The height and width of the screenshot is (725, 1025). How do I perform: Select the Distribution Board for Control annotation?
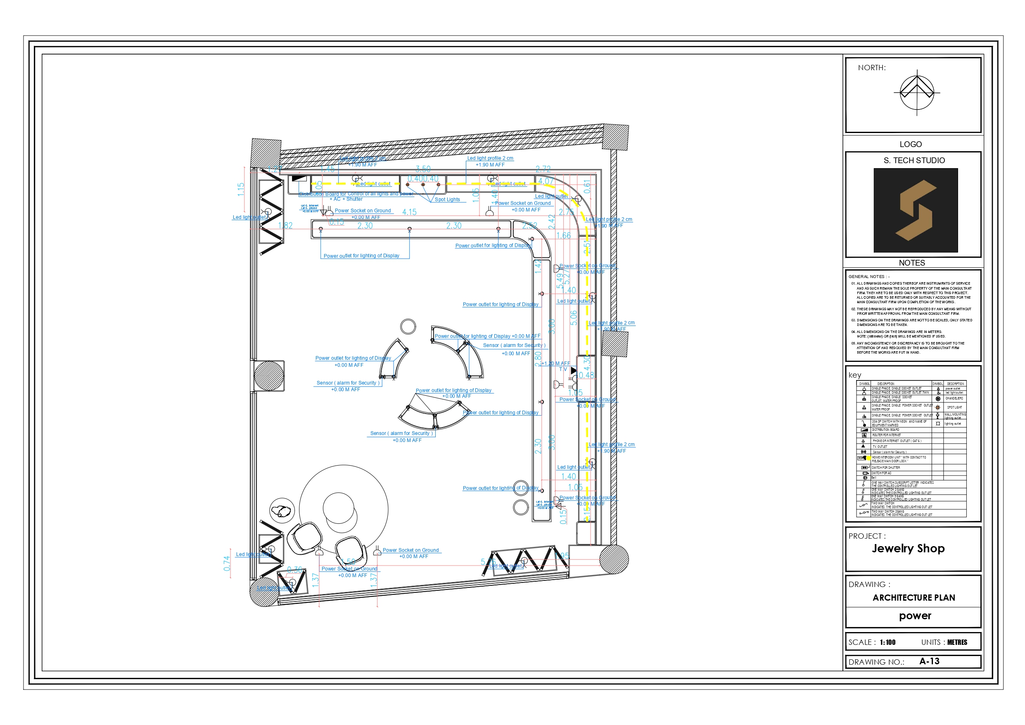point(356,194)
